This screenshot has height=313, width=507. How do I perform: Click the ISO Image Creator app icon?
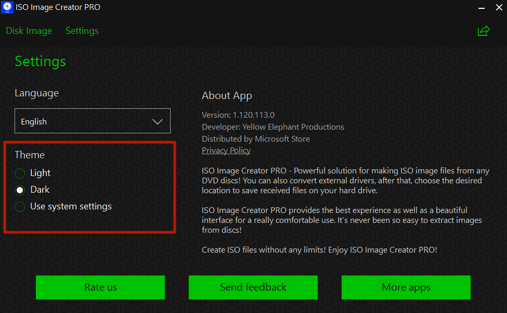coord(7,7)
